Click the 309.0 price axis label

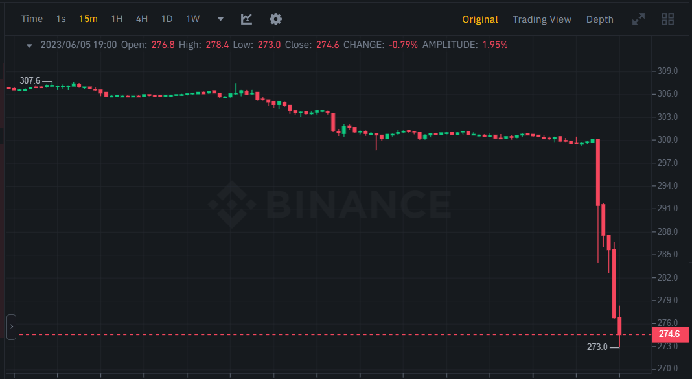coord(667,71)
